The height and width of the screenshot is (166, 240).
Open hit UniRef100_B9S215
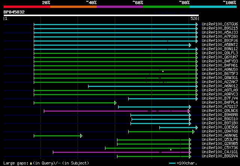coord(220,28)
